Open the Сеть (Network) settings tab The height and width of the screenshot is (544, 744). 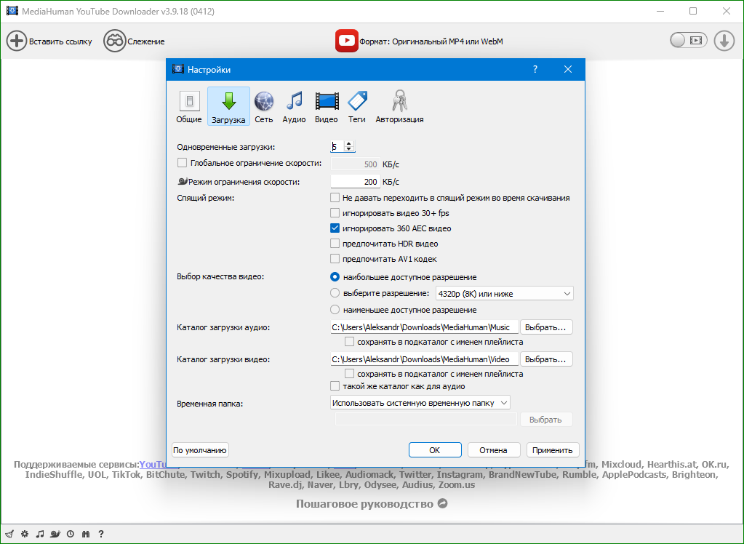coord(263,106)
